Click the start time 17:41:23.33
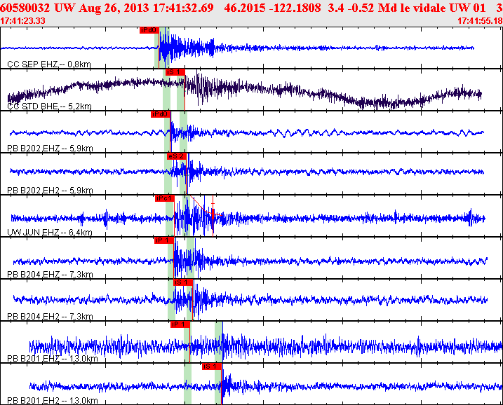This screenshot has width=503, height=405. point(22,21)
